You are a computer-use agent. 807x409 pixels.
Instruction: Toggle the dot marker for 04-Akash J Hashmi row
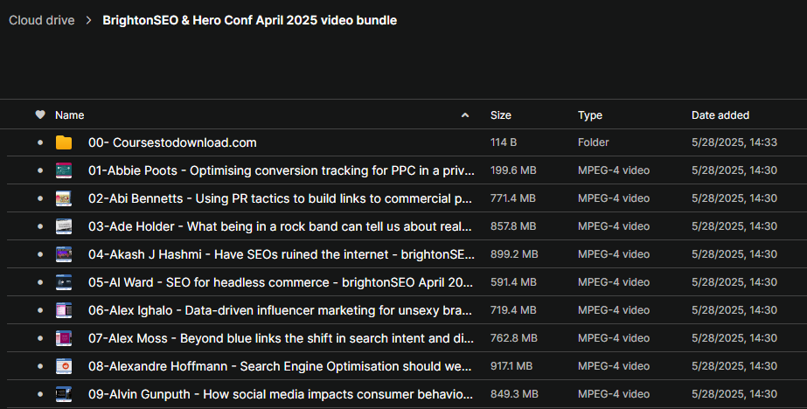coord(40,254)
